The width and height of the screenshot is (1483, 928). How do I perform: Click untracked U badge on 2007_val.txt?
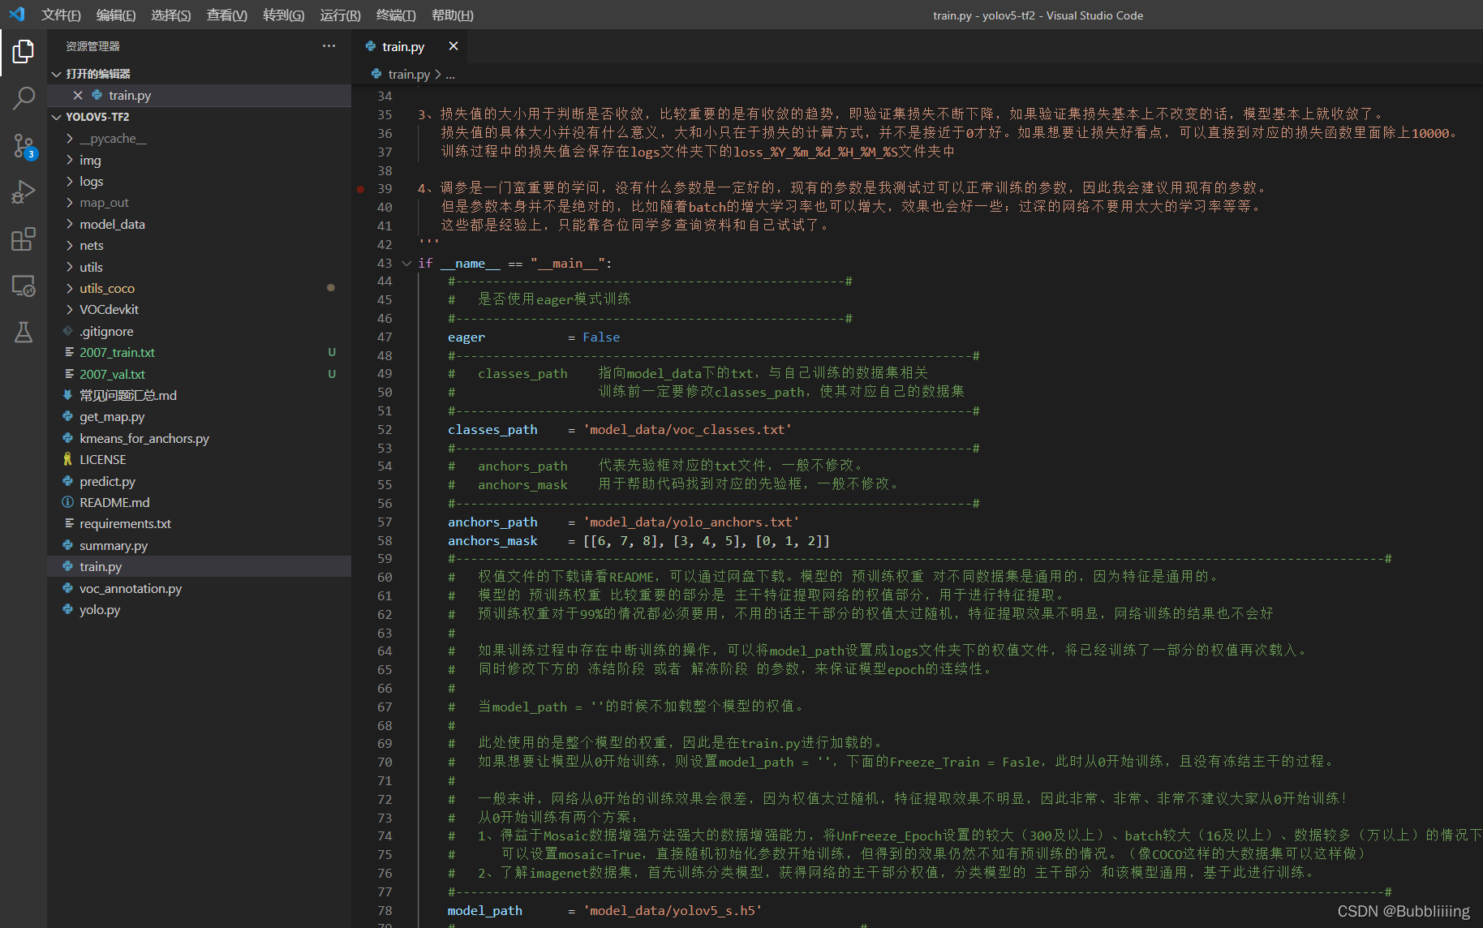pos(332,374)
